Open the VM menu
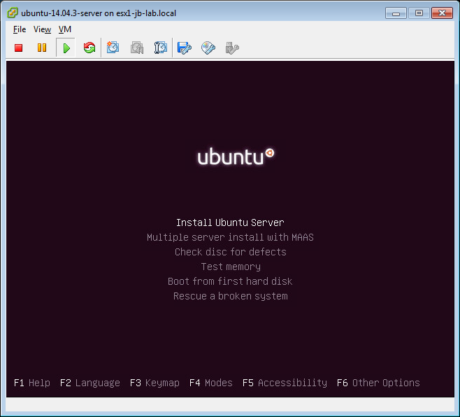This screenshot has width=460, height=417. [x=65, y=29]
